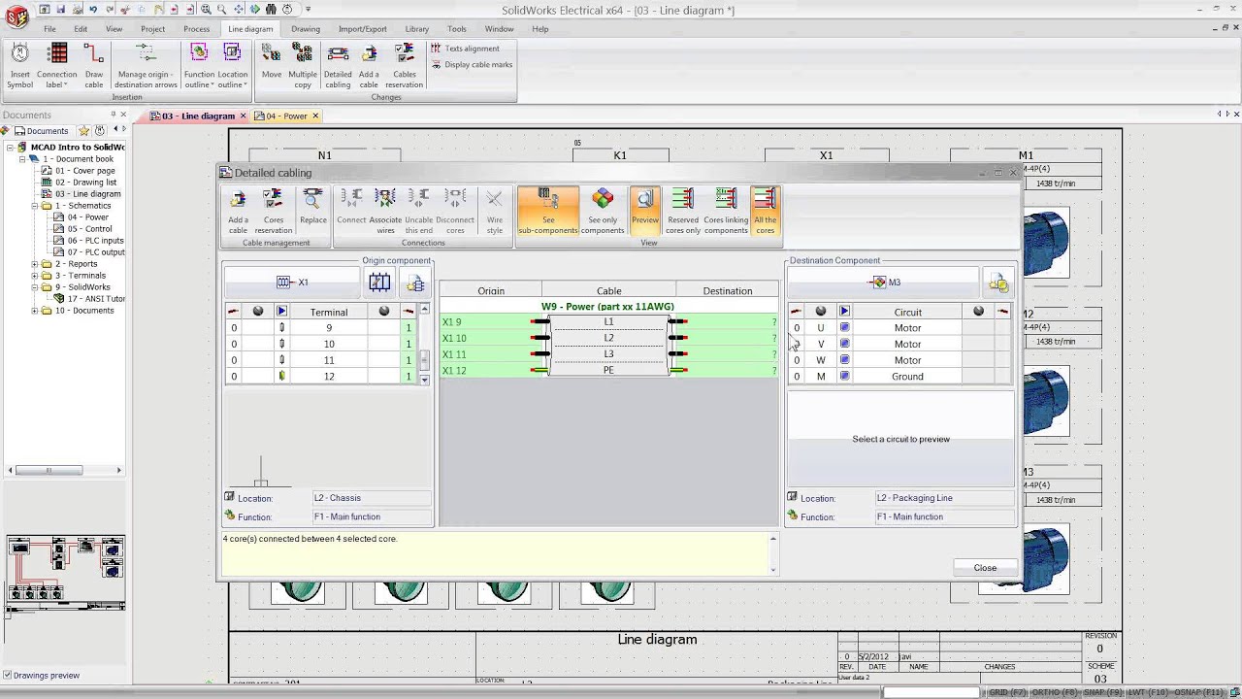Click the Documents panel tab
The width and height of the screenshot is (1242, 699).
point(40,131)
